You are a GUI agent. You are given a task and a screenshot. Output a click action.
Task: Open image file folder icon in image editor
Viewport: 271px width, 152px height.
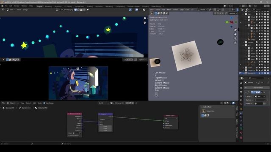[x=81, y=10]
